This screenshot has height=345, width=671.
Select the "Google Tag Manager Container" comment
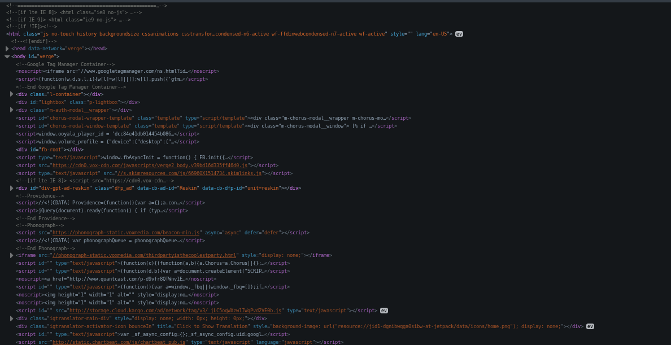coord(65,64)
